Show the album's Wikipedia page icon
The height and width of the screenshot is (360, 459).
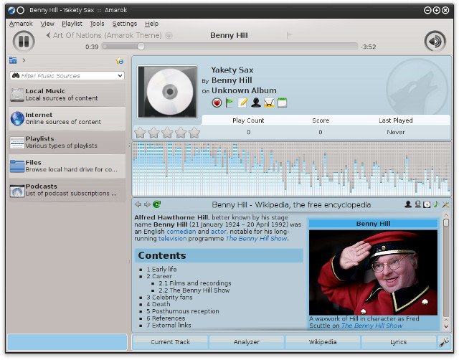427,204
